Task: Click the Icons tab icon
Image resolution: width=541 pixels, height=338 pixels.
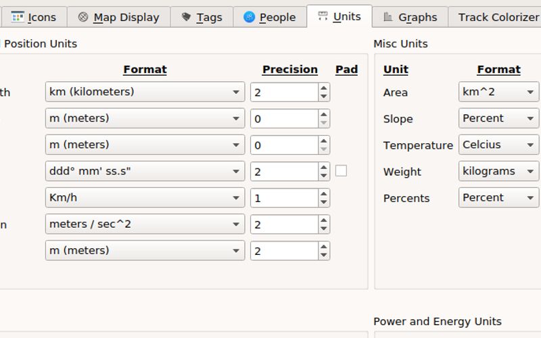Action: [x=18, y=17]
